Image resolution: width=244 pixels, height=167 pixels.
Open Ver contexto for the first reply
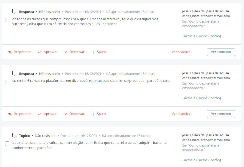221,52
